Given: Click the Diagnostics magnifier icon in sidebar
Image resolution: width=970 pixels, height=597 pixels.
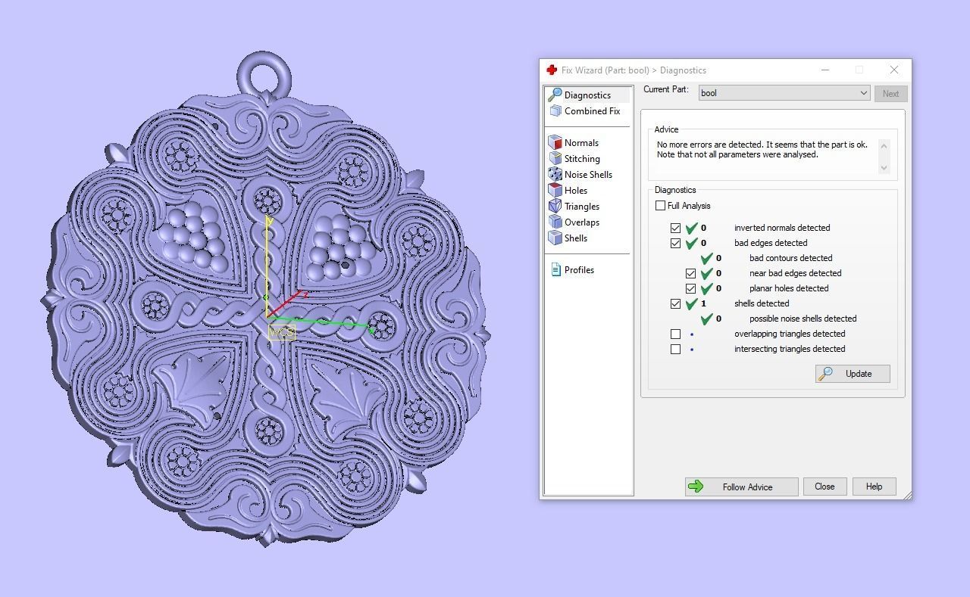Looking at the screenshot, I should pyautogui.click(x=555, y=95).
